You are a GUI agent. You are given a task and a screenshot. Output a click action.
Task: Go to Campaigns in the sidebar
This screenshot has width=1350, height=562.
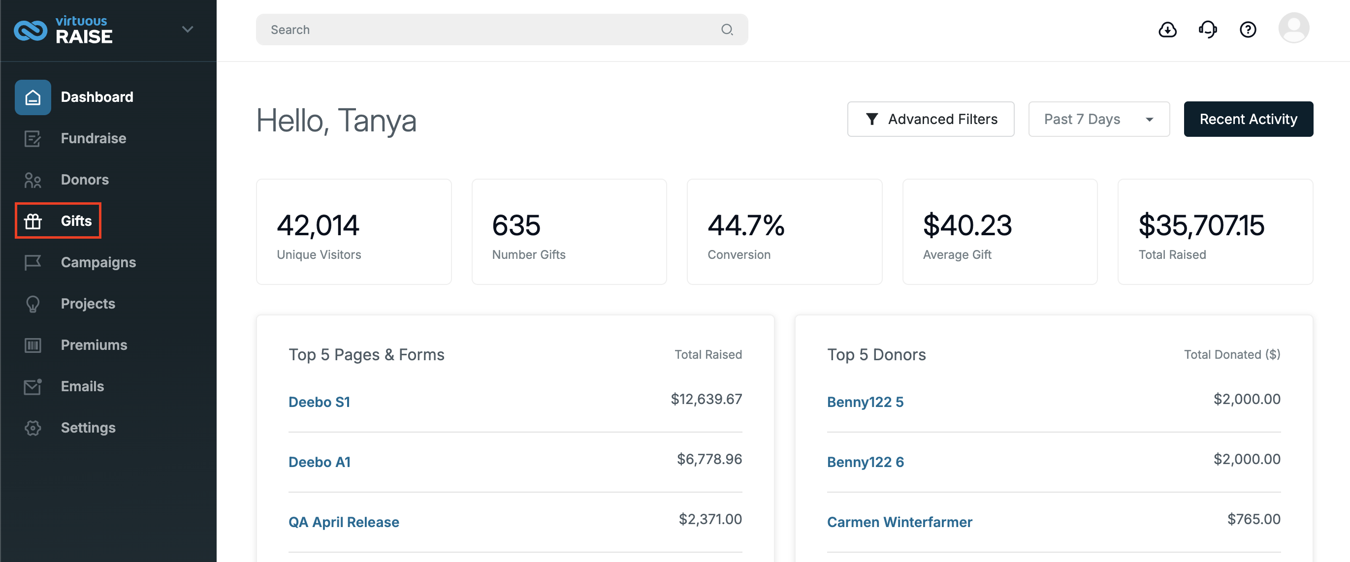98,262
